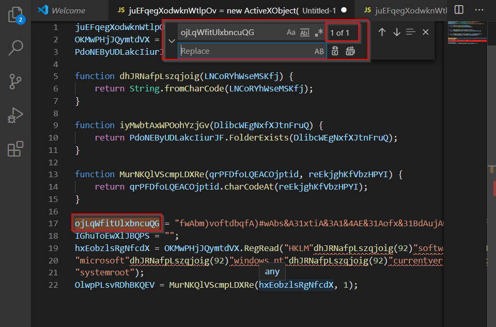Click line number 5 in the gutter

56,76
